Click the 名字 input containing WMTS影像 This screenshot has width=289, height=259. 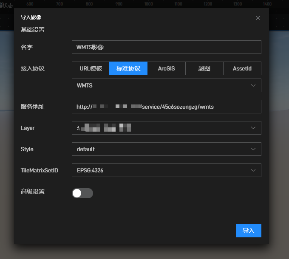pyautogui.click(x=166, y=47)
